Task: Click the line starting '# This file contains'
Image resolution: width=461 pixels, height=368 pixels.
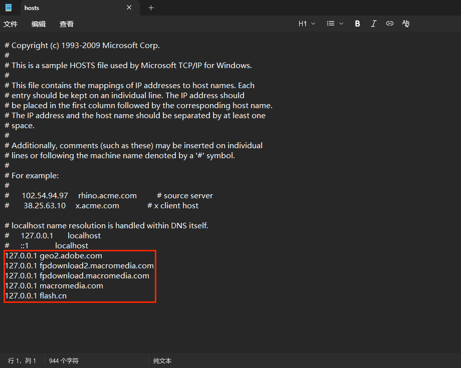Action: (130, 86)
